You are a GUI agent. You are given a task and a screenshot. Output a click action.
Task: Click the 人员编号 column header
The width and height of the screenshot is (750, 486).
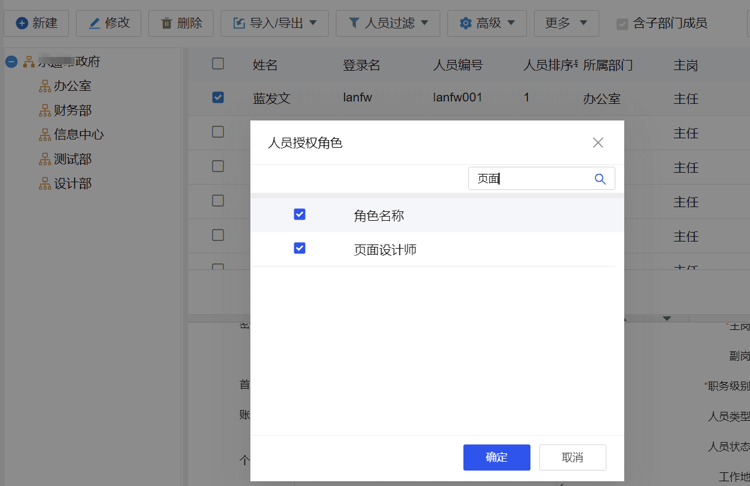(x=458, y=65)
